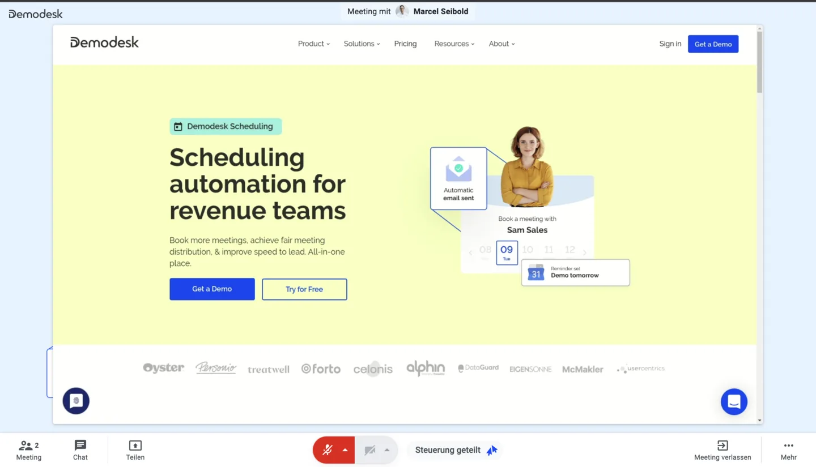Click Try for Free button
Screen dimensions: 816x467
pos(304,289)
